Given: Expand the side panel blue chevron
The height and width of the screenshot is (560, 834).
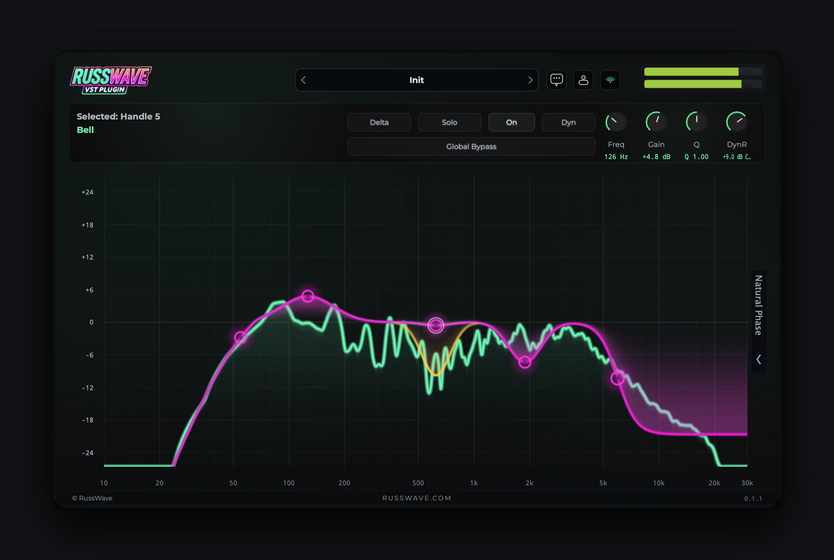Looking at the screenshot, I should (x=758, y=359).
